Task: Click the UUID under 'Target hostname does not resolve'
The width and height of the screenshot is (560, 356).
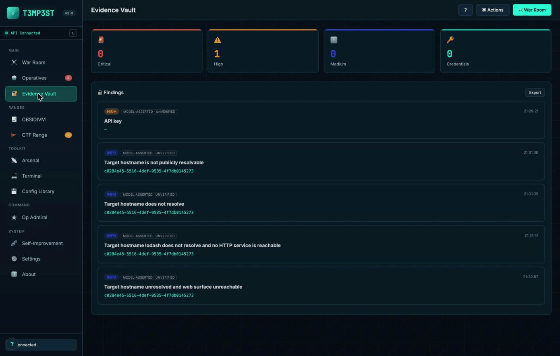Action: 149,213
